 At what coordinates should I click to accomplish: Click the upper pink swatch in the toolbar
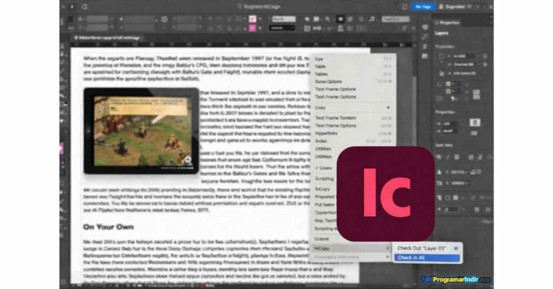[x=253, y=19]
